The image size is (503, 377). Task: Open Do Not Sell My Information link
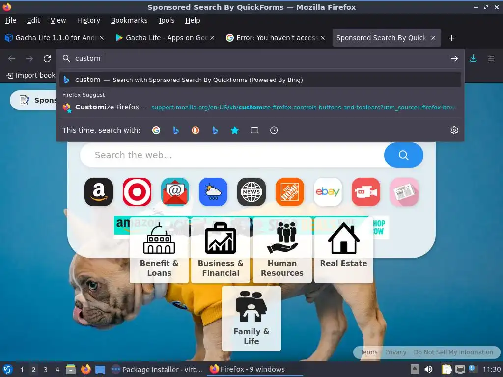click(453, 352)
